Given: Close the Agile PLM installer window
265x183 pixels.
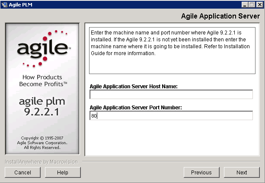Looking at the screenshot, I should (259, 5).
